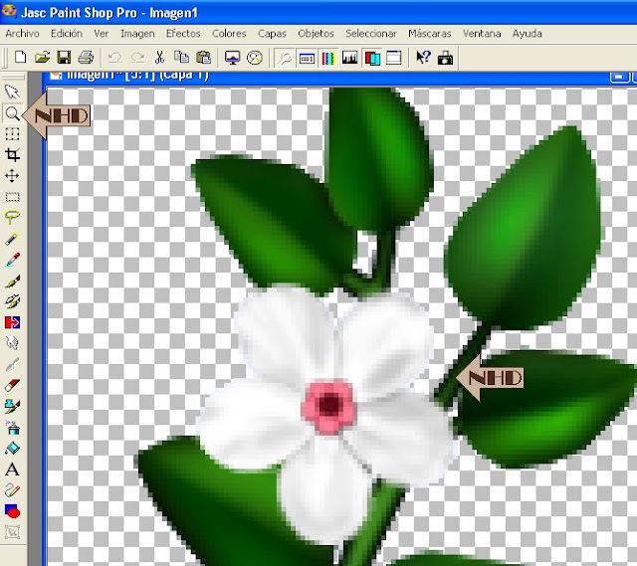Select the Freehand lasso tool
This screenshot has width=637, height=566.
point(12,217)
